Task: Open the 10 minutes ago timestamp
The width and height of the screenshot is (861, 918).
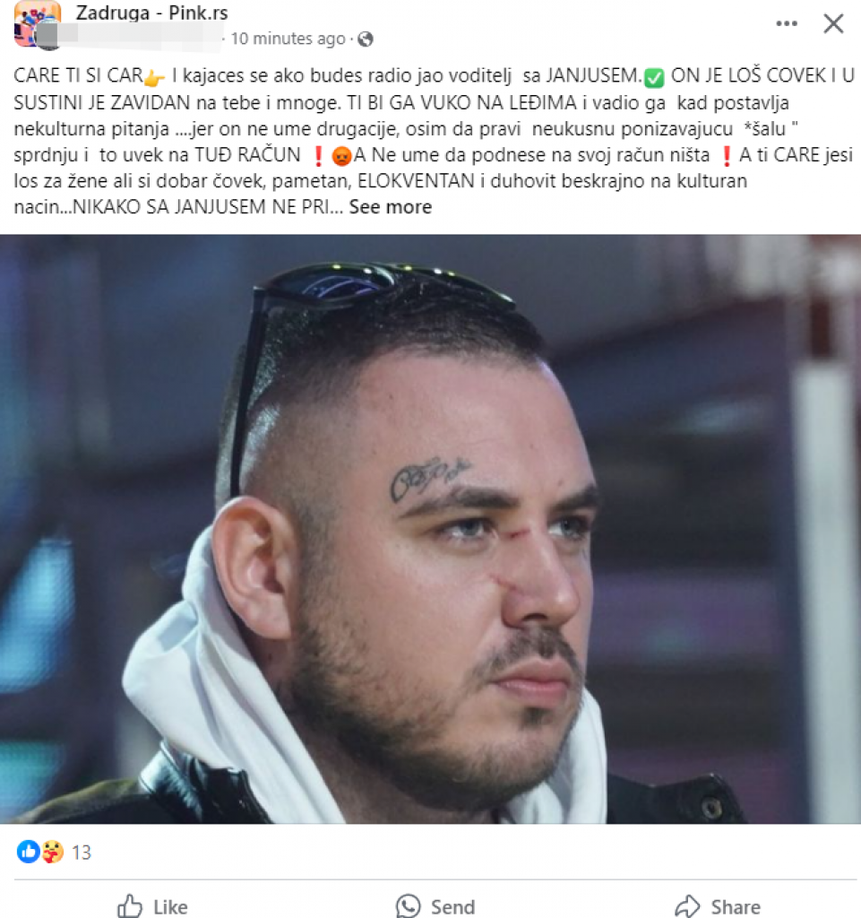Action: click(x=288, y=39)
